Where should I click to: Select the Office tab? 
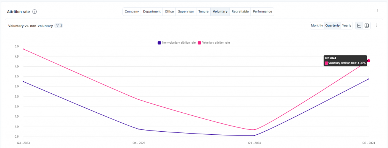tap(169, 12)
